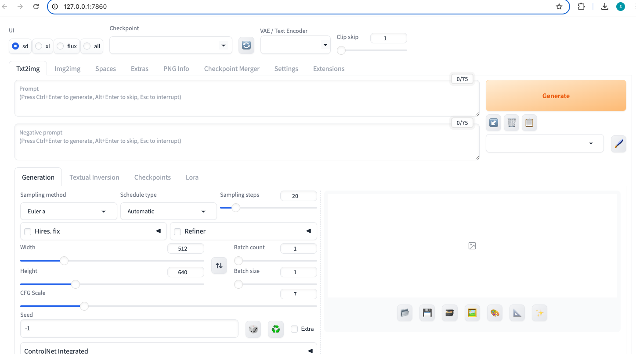Click the Clip skip slider handle
This screenshot has width=636, height=354.
pos(341,50)
